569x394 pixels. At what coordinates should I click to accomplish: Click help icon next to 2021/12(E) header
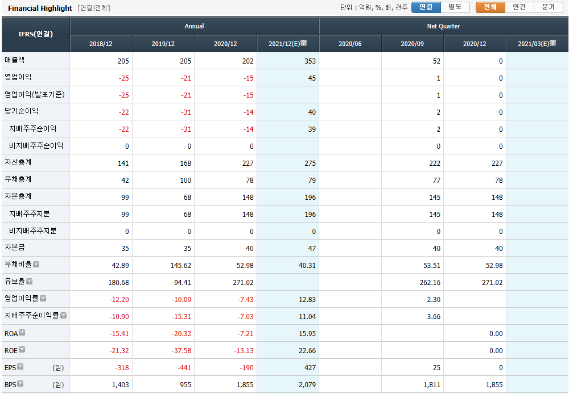(x=304, y=43)
